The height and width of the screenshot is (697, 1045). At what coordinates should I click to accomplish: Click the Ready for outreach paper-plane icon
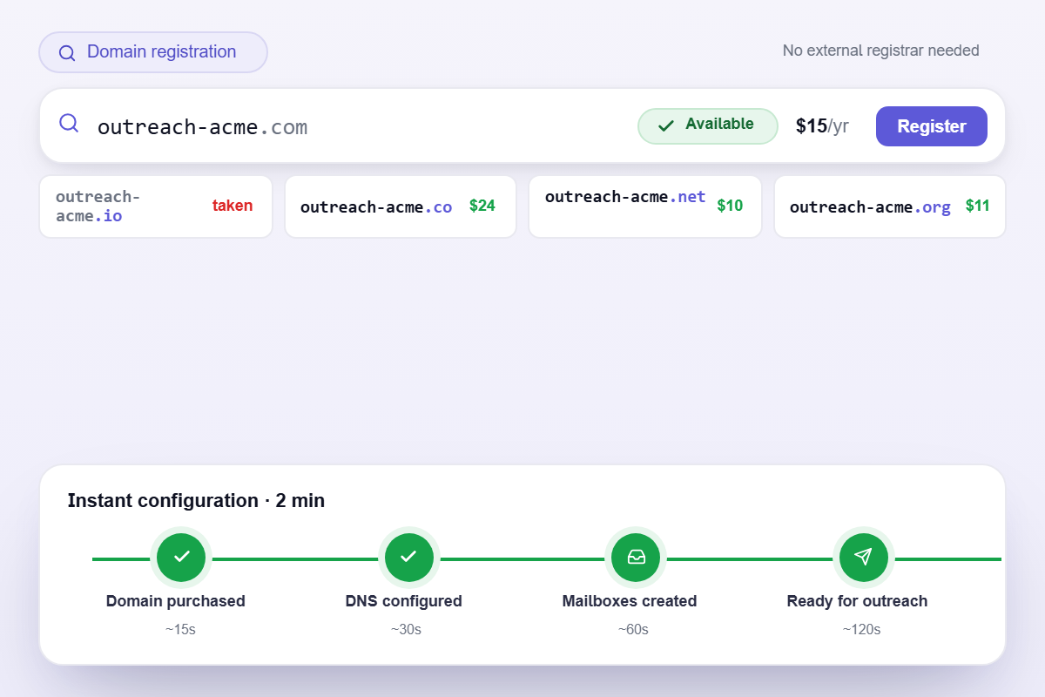863,557
